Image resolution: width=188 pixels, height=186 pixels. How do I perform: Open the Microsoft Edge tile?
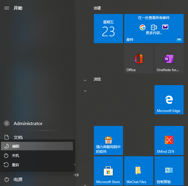[x=169, y=100]
